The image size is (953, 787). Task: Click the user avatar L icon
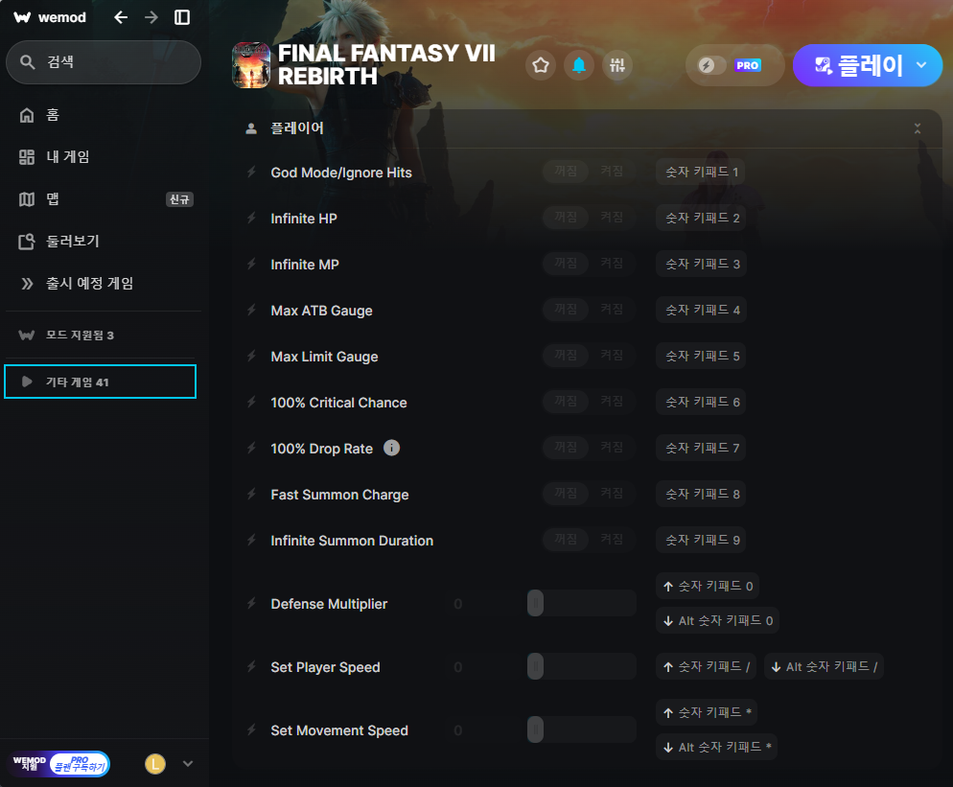155,764
